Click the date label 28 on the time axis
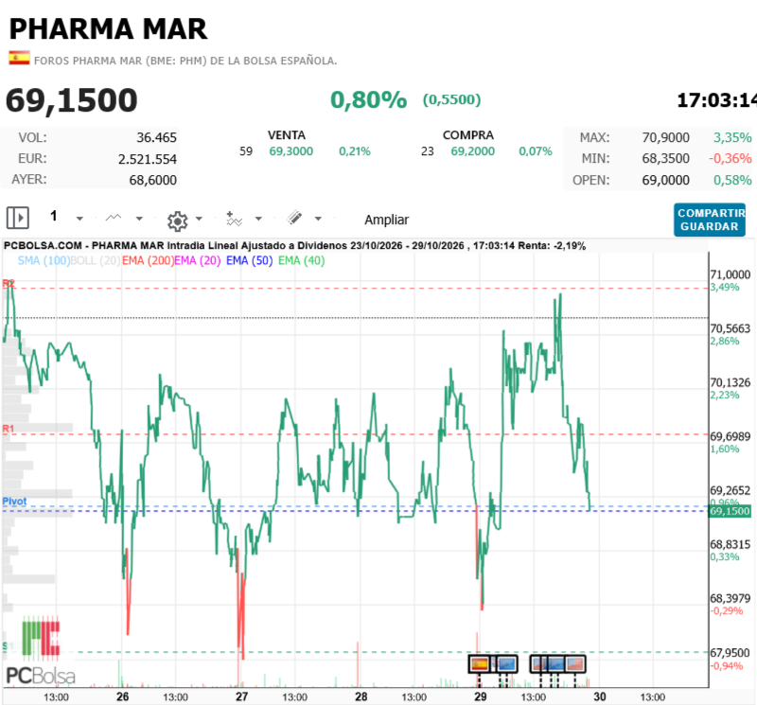The width and height of the screenshot is (757, 705). (361, 696)
